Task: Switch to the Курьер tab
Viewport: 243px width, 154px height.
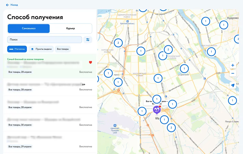Action: (70, 29)
